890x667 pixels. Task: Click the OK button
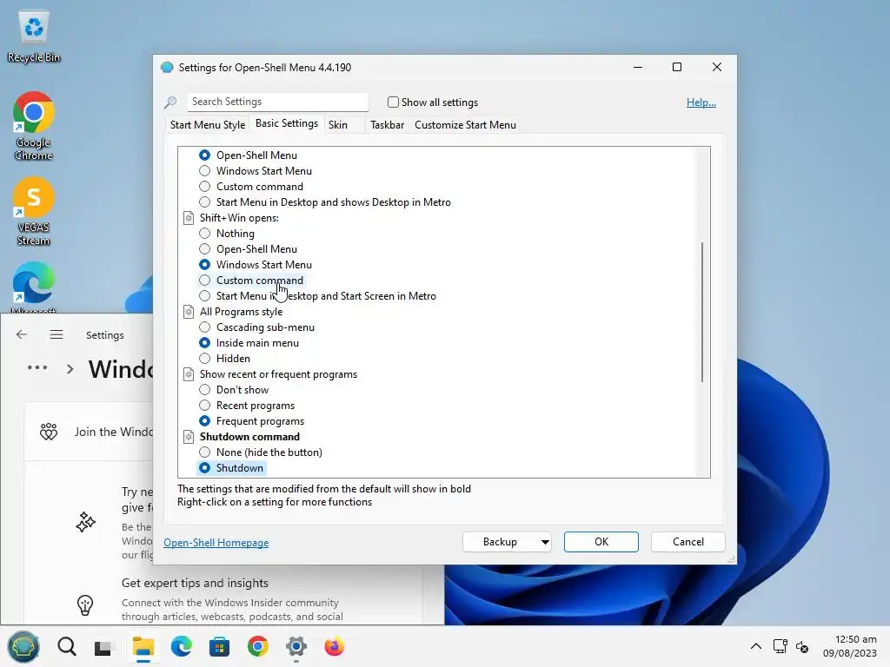pos(601,542)
